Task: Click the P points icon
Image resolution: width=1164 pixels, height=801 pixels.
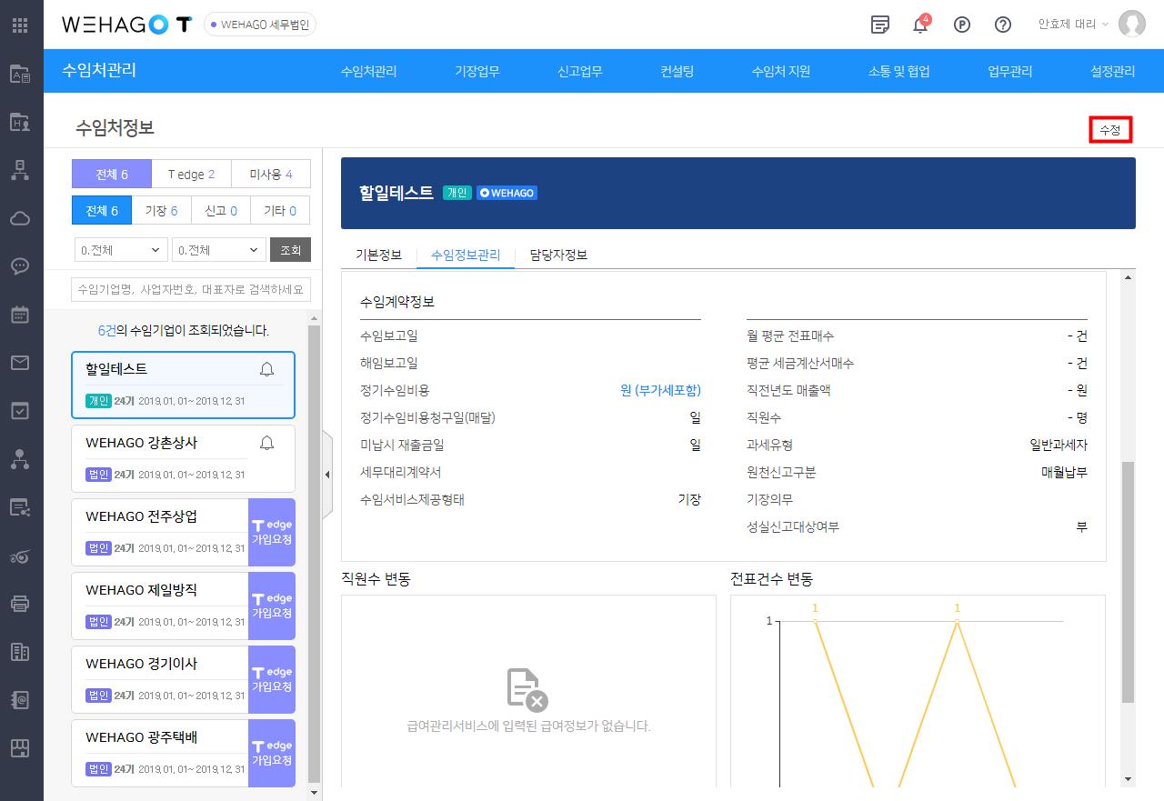Action: point(961,25)
